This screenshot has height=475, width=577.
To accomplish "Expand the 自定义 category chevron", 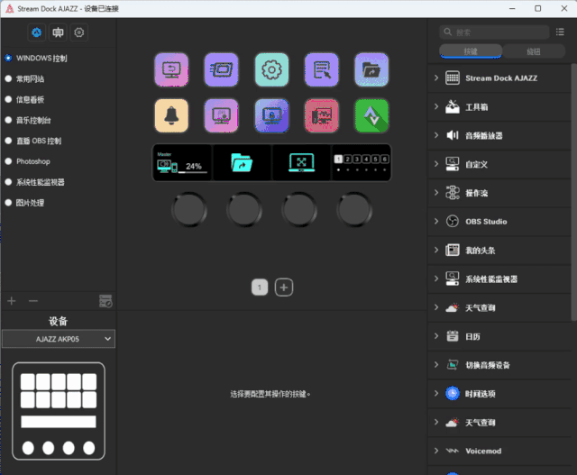I will pos(436,164).
